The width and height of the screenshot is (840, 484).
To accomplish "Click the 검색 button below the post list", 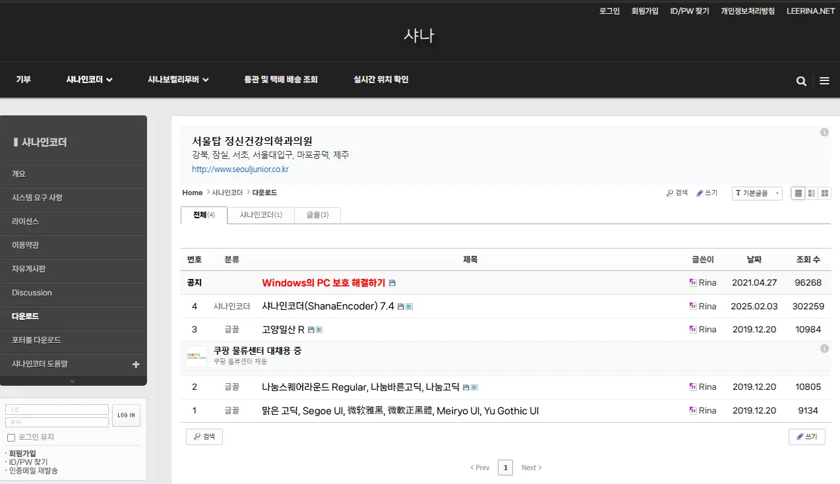I will pyautogui.click(x=204, y=437).
